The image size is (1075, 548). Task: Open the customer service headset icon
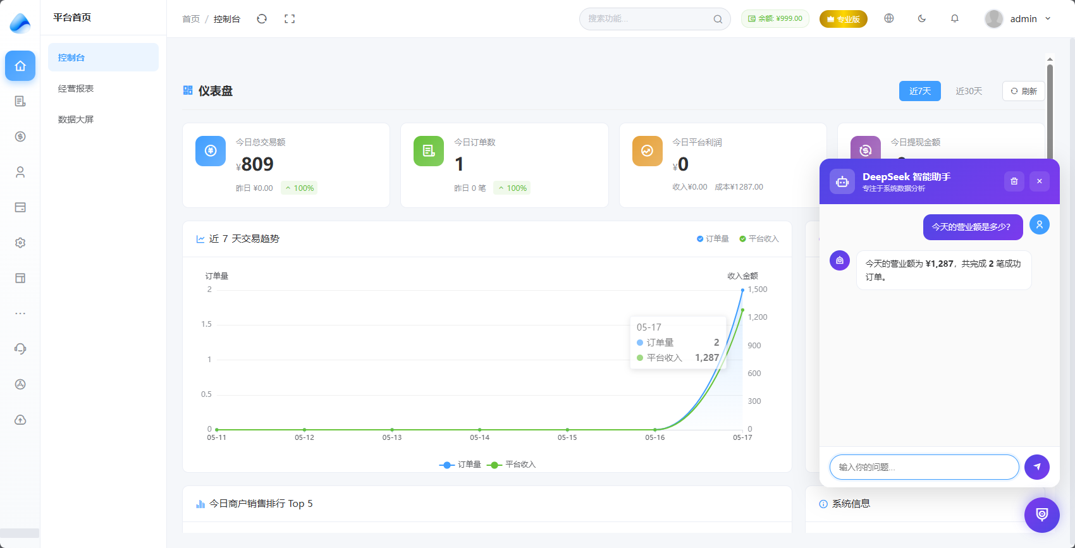click(20, 349)
